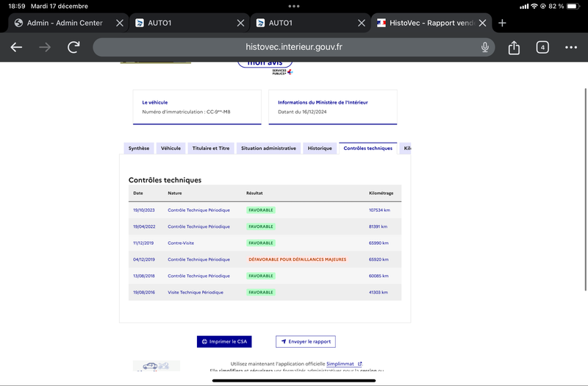Click the Contrôles techniques section heading
588x386 pixels.
point(165,180)
